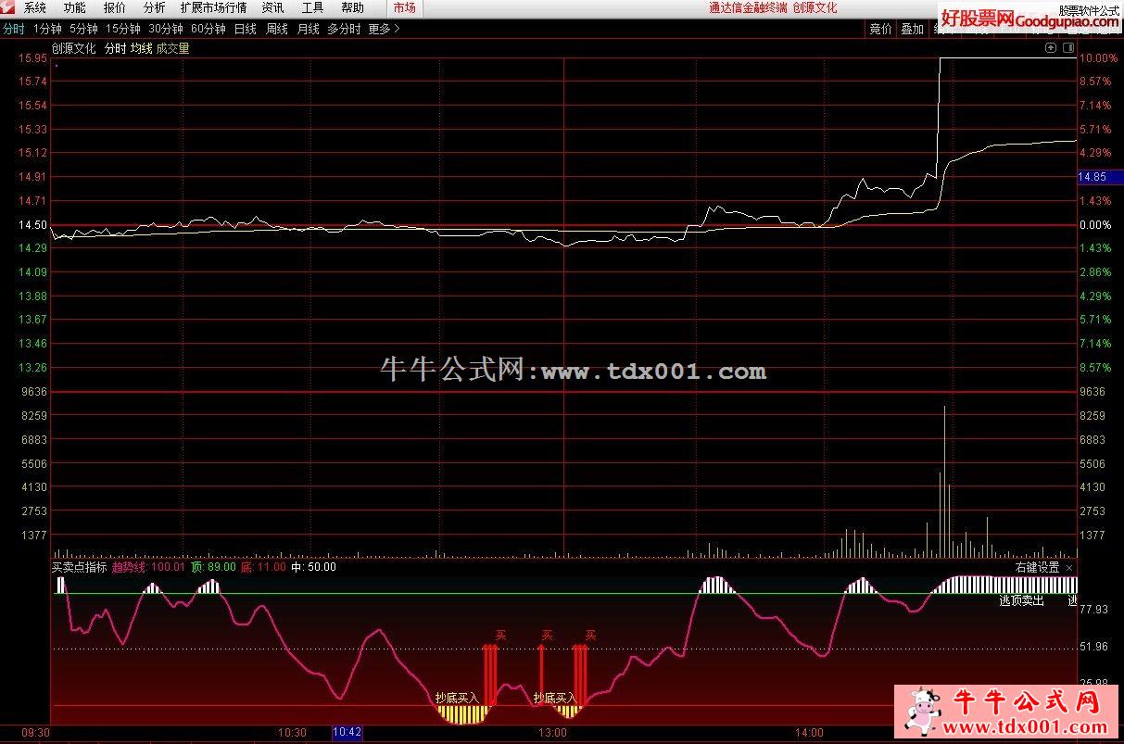Click the first 抄底买入 signal label
The width and height of the screenshot is (1124, 744).
pyautogui.click(x=457, y=698)
